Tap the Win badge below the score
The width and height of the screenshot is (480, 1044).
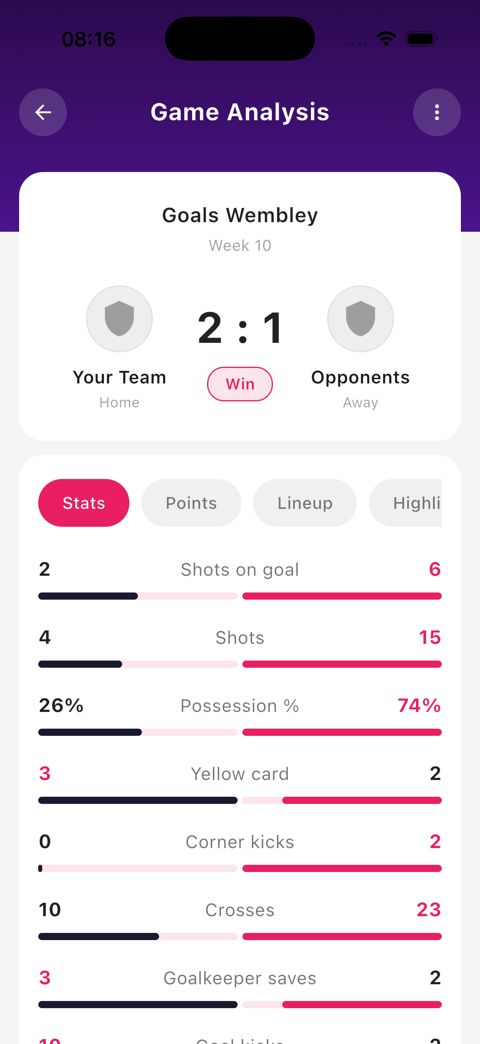tap(240, 384)
